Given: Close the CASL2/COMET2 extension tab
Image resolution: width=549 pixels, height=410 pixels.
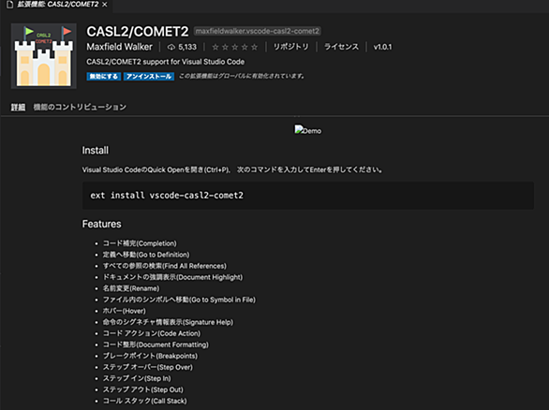Looking at the screenshot, I should point(105,5).
